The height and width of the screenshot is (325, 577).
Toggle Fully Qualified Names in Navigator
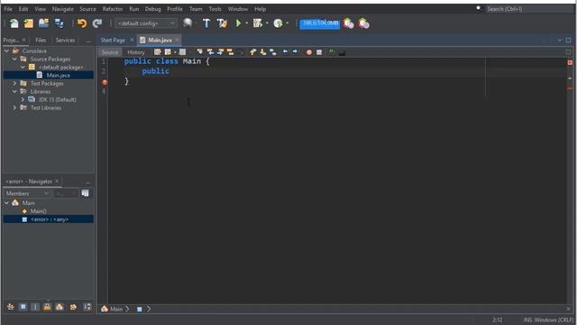coord(73,307)
